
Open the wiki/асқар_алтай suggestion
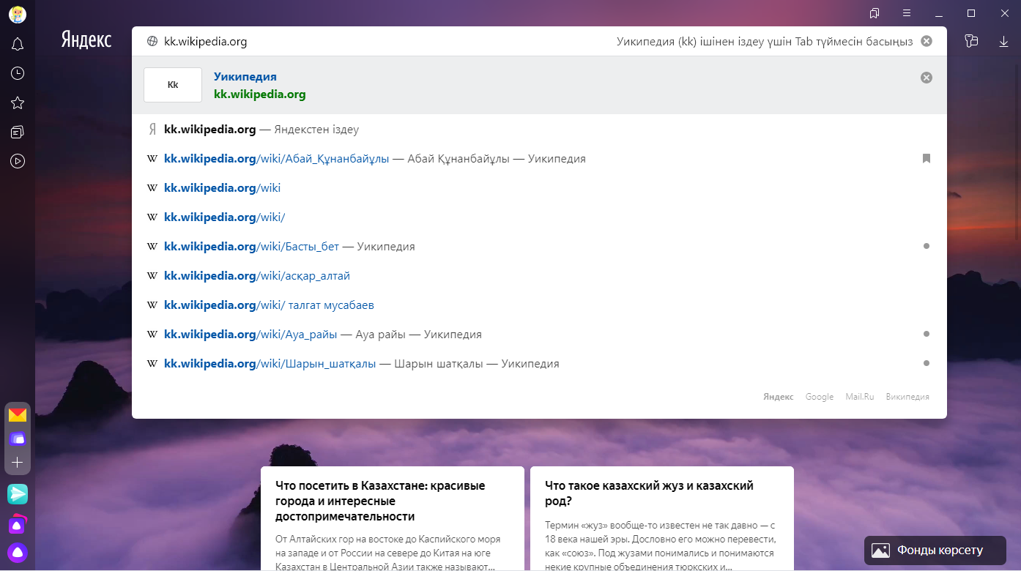[x=539, y=276]
